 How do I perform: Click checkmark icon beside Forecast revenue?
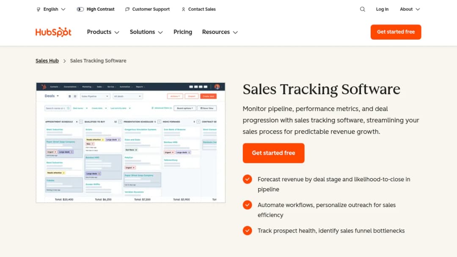pos(248,179)
